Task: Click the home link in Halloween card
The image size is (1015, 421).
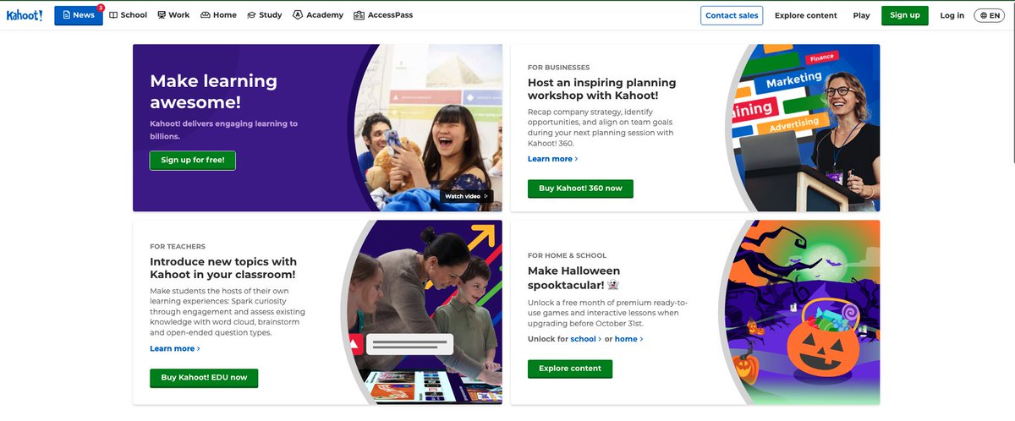Action: 628,339
